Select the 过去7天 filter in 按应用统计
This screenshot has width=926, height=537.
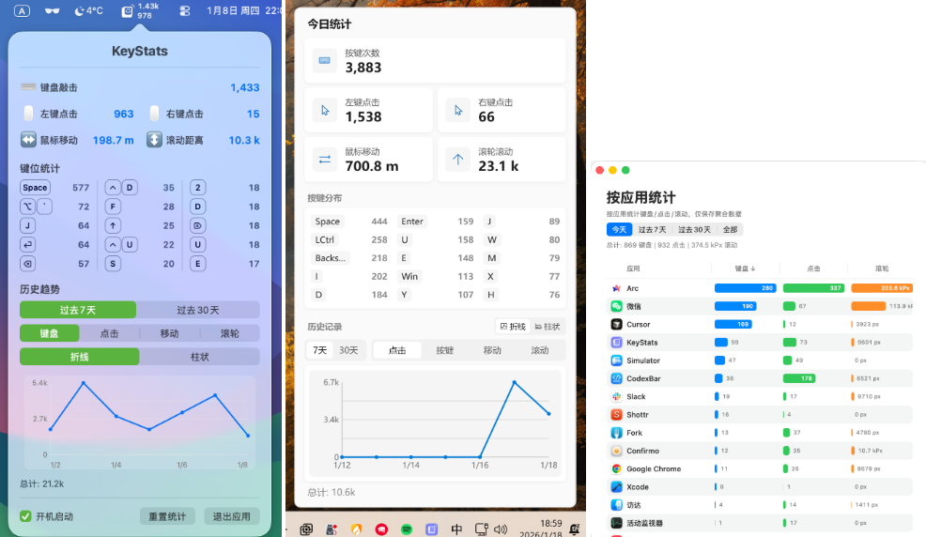pos(652,229)
